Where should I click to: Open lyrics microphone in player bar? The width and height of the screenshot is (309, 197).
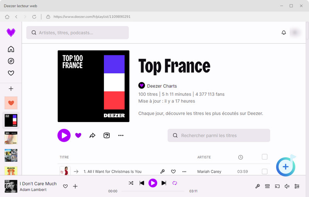(258, 186)
